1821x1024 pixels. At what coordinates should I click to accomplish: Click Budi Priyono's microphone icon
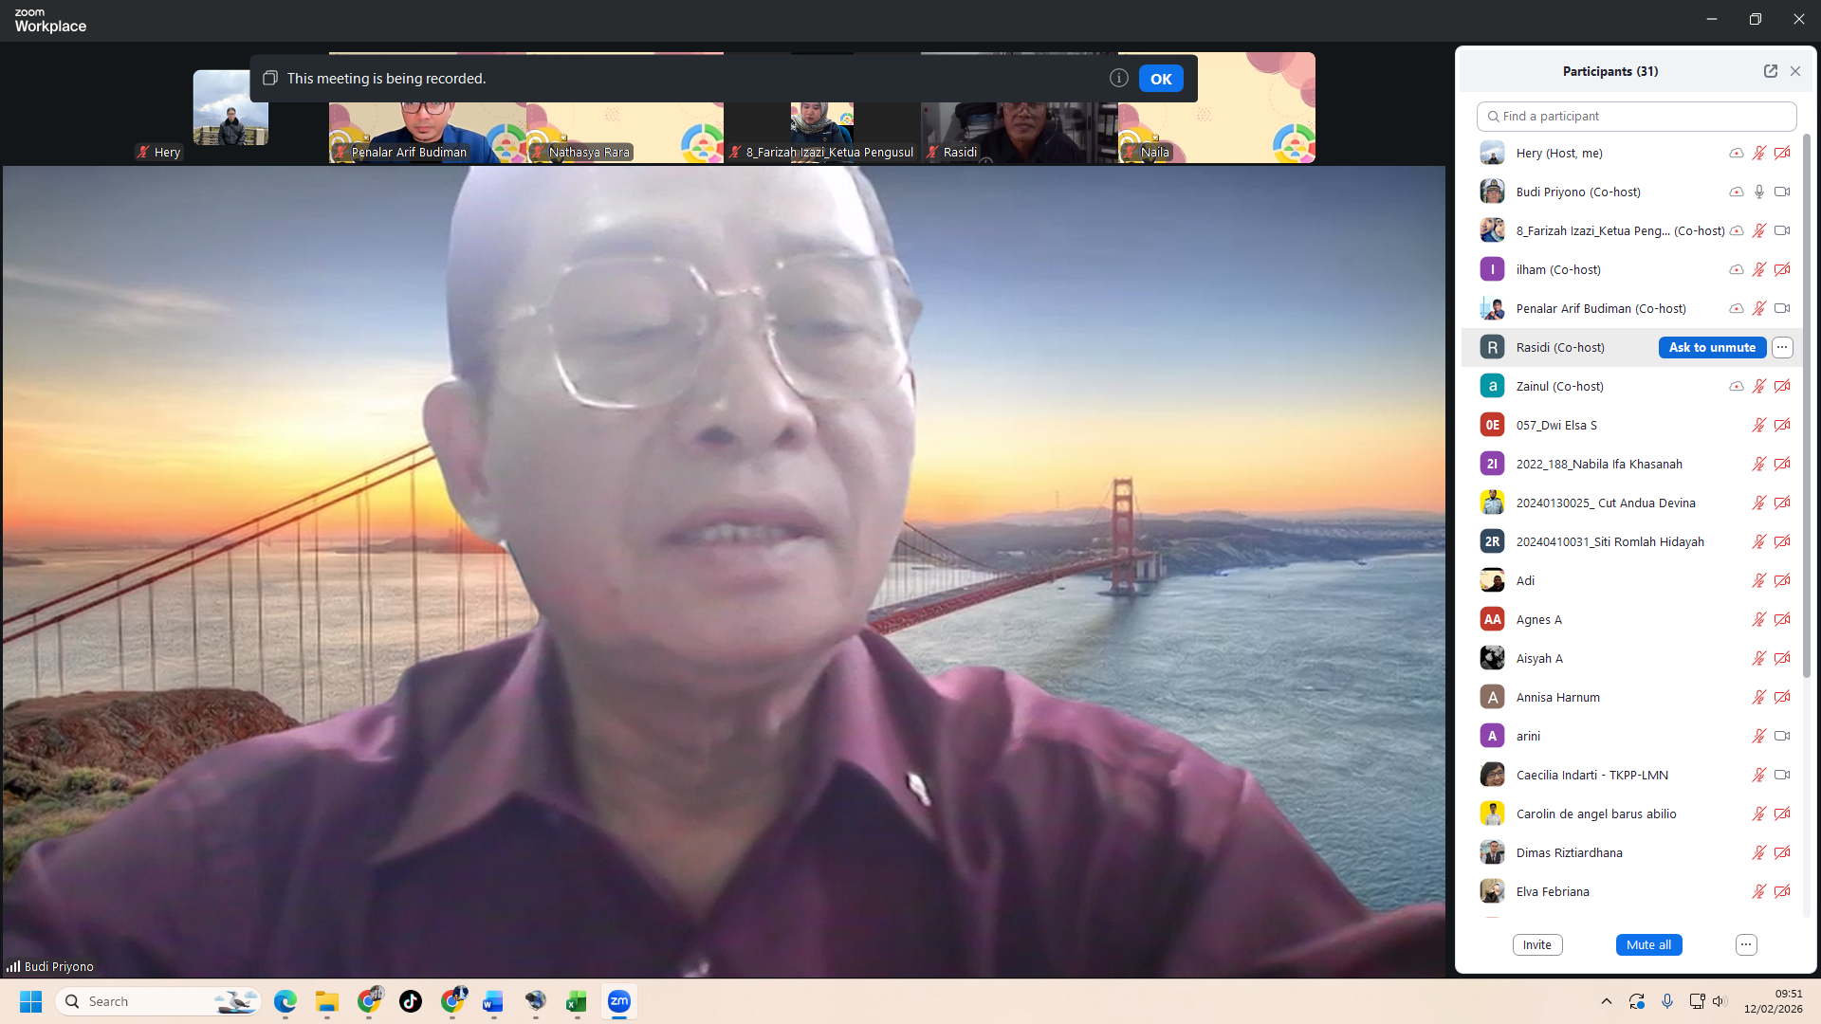pyautogui.click(x=1759, y=192)
